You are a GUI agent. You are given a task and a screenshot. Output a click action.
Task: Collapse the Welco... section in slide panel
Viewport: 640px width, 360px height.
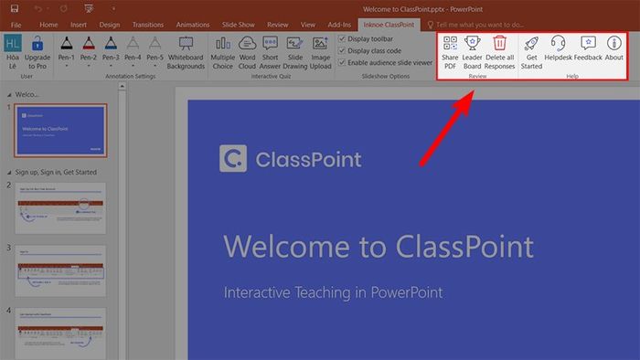pos(9,95)
